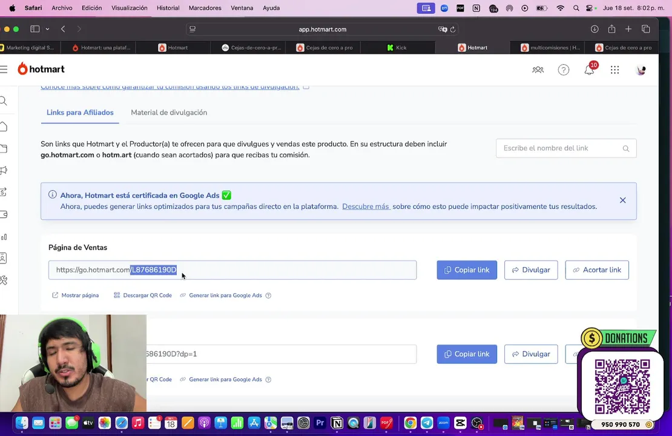Click Descargar QR Code link
The image size is (672, 436).
point(143,296)
